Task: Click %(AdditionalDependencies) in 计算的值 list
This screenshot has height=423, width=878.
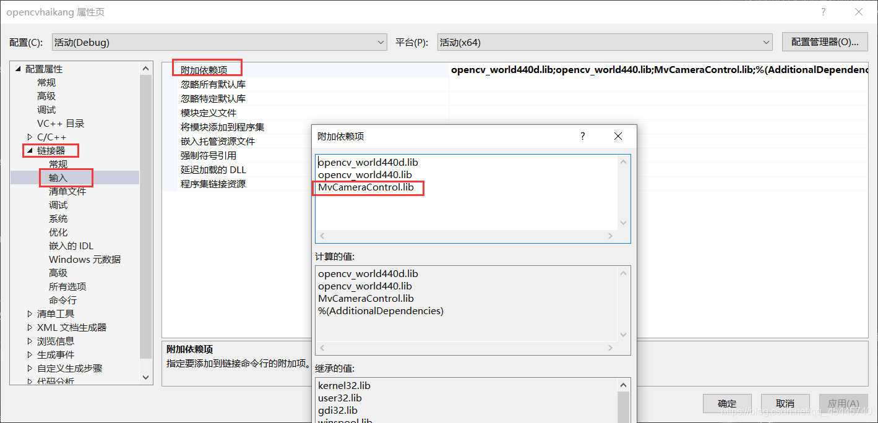Action: tap(381, 310)
